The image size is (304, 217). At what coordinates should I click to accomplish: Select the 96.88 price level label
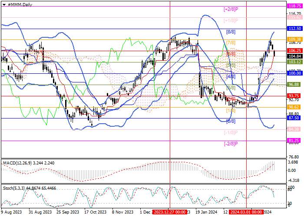coord(295,85)
